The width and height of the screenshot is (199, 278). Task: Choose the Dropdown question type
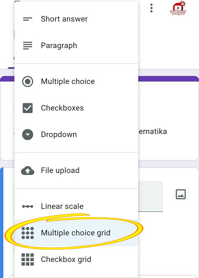pos(59,135)
